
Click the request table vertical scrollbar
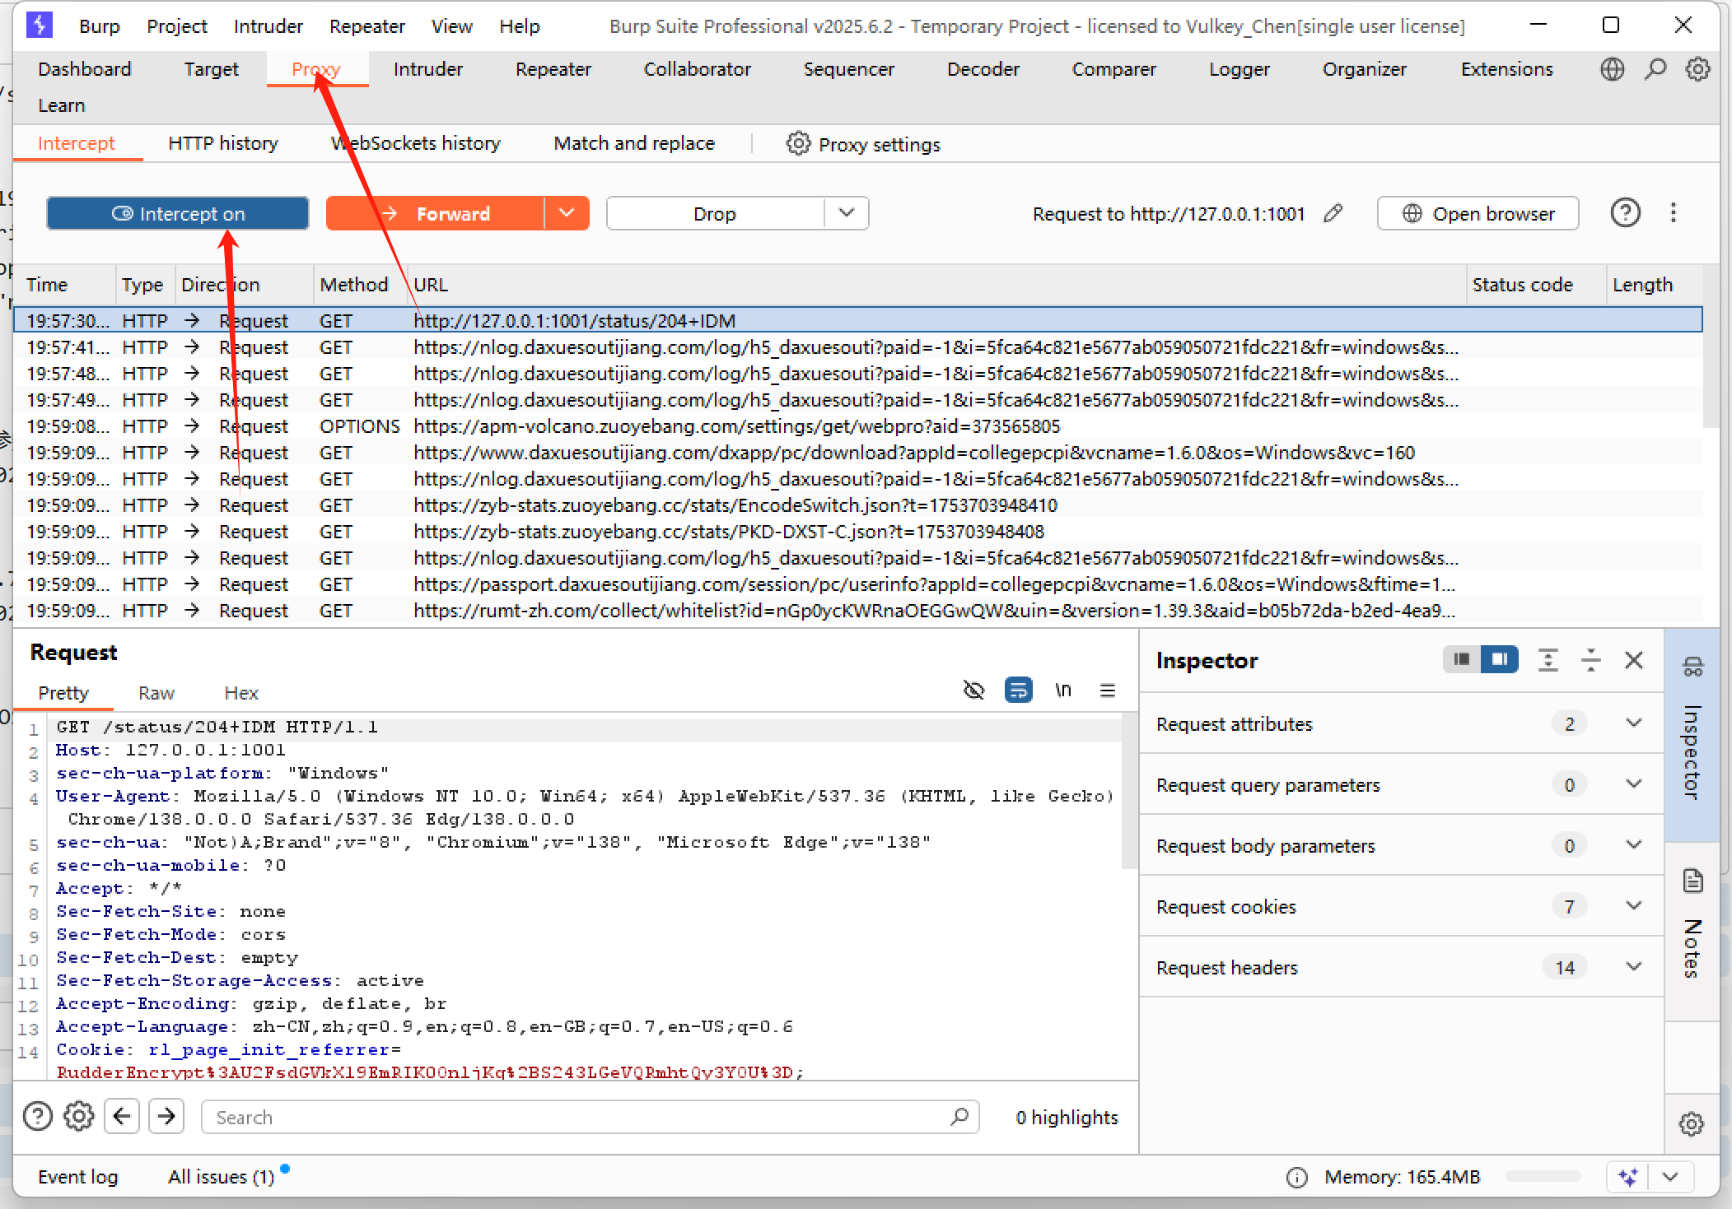(x=1710, y=346)
